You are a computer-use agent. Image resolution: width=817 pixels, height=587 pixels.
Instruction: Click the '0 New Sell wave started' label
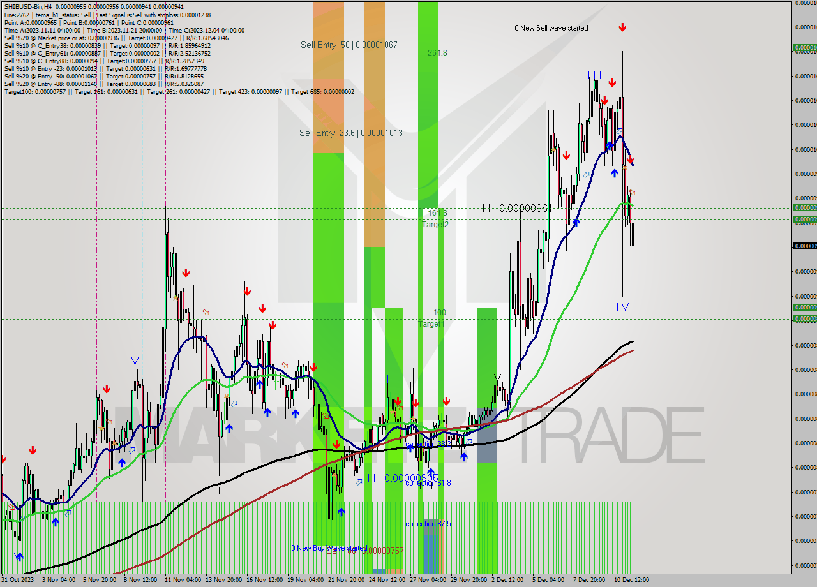551,28
